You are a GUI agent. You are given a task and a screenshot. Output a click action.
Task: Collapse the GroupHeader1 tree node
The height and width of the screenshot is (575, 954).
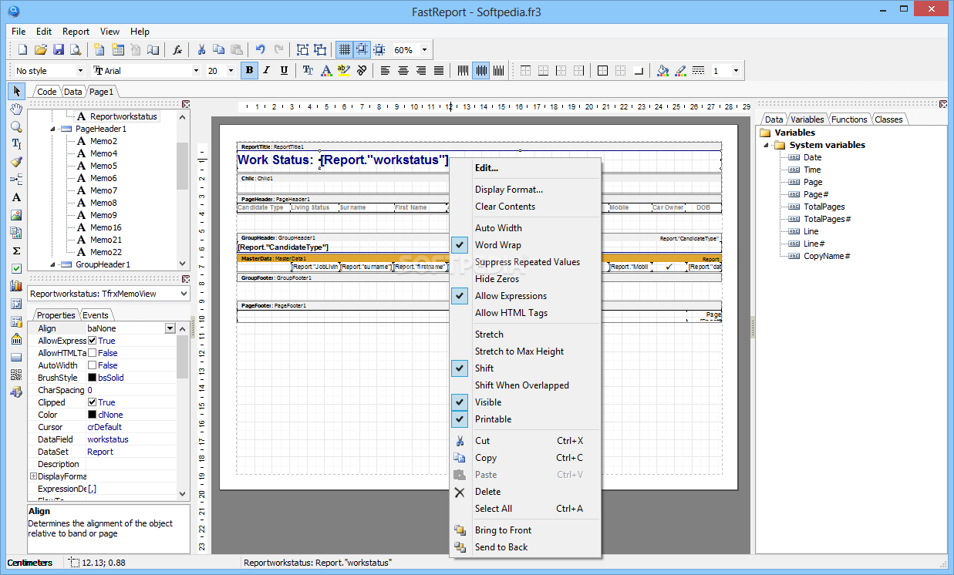point(53,264)
